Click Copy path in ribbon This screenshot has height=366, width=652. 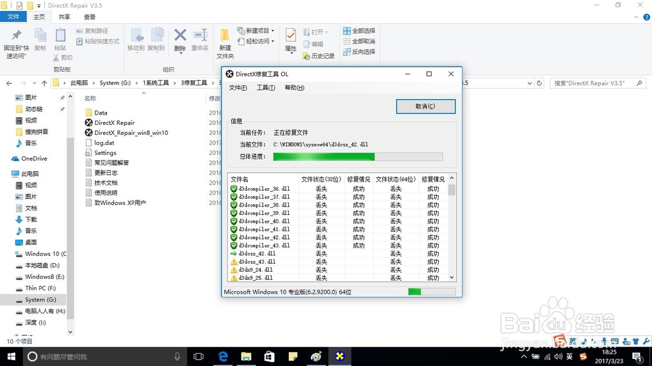(x=92, y=31)
